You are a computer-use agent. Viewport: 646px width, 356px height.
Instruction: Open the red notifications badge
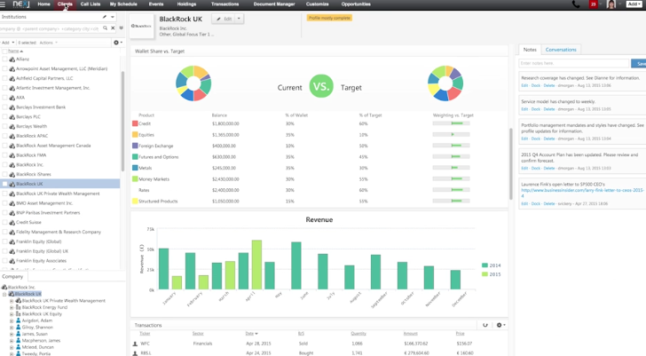click(594, 4)
